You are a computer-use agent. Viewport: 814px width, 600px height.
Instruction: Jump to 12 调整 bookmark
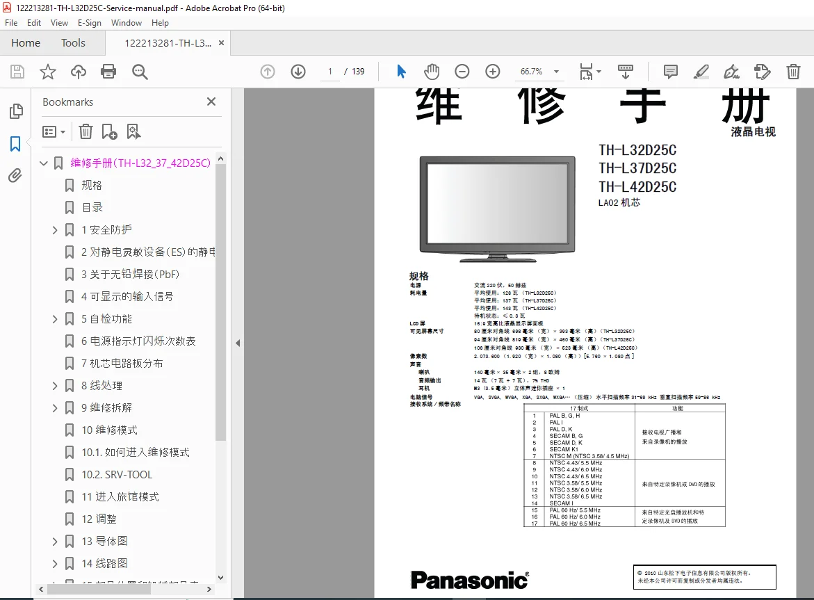click(99, 519)
